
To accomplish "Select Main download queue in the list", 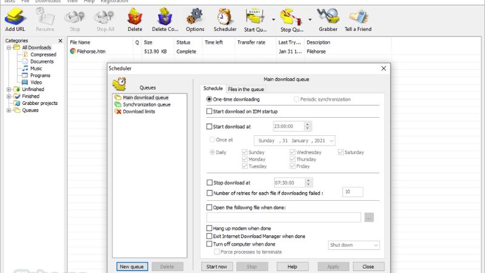I will (x=145, y=98).
